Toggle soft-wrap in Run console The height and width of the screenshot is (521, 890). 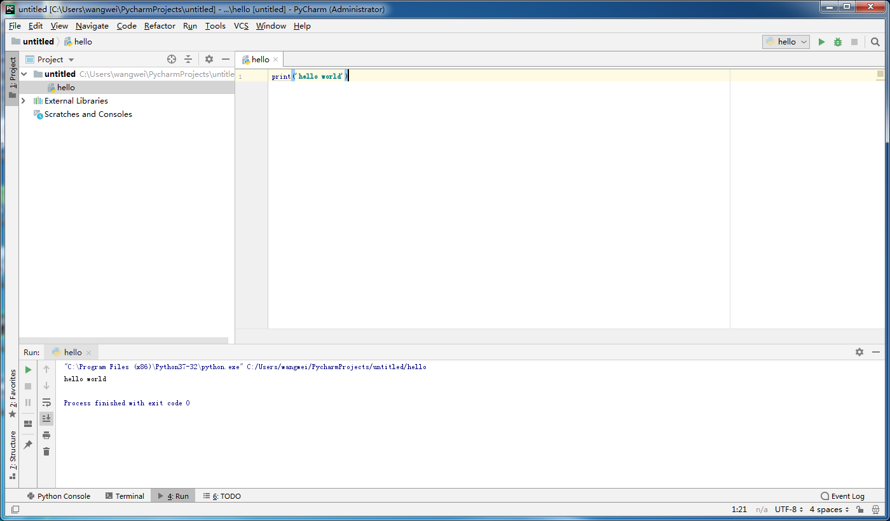click(46, 402)
